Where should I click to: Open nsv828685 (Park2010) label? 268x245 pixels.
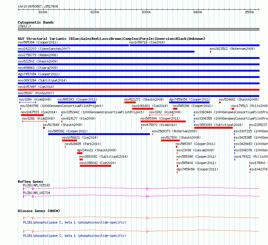click(x=83, y=144)
